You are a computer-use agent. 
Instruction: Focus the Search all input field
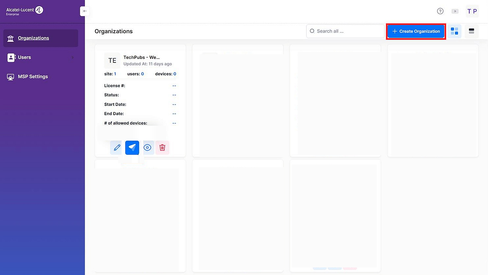click(345, 31)
